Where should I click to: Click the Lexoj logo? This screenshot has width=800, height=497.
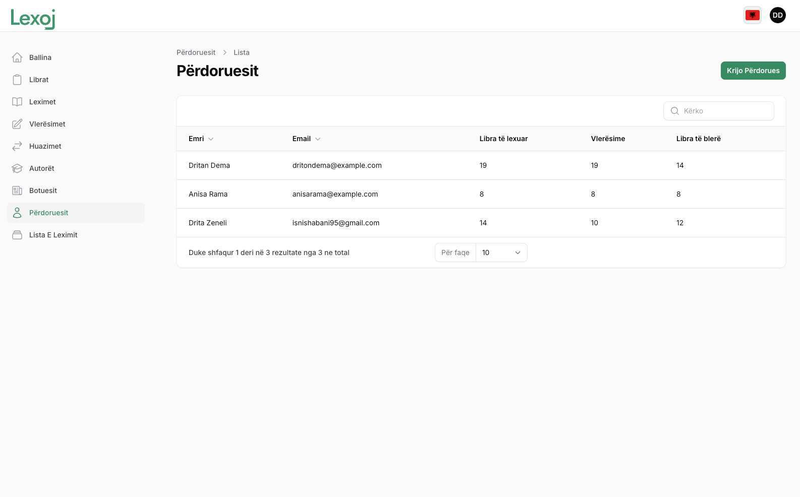click(33, 19)
